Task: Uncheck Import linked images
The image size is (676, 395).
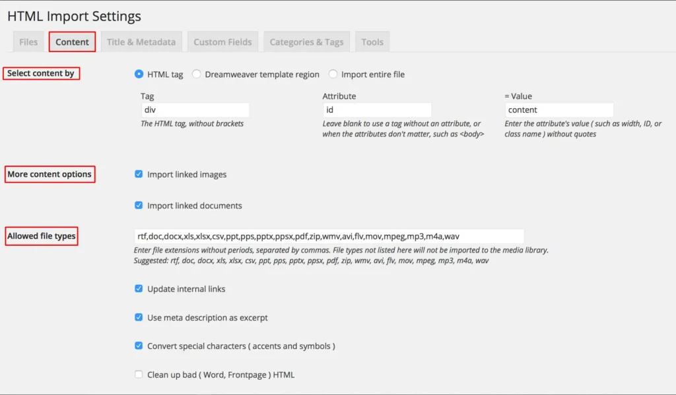Action: 139,173
